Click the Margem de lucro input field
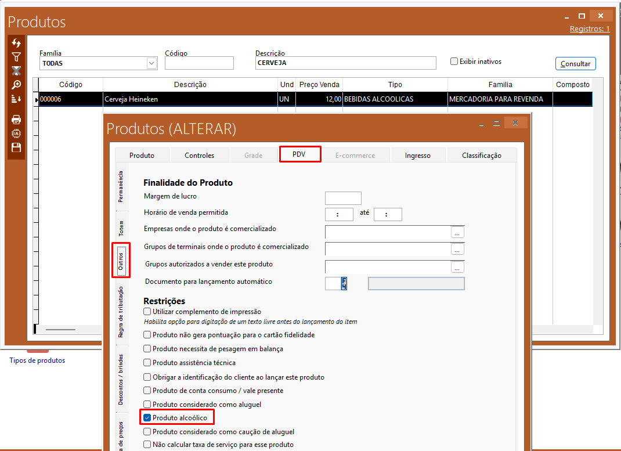621x451 pixels. [343, 198]
